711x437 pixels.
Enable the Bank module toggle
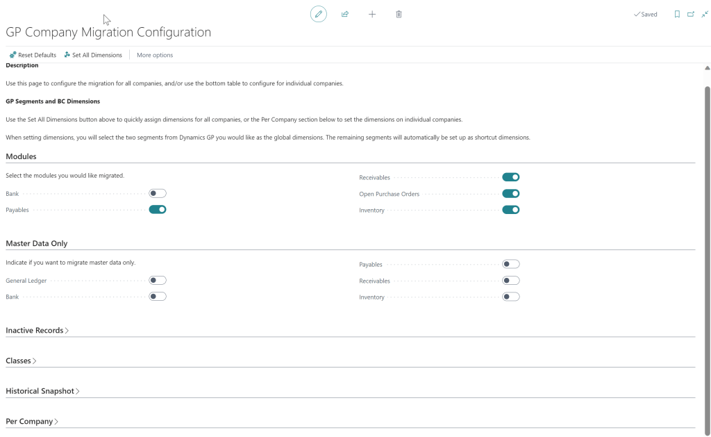pyautogui.click(x=158, y=193)
